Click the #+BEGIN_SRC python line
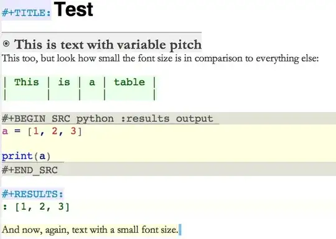Screen dimensions: 336x239 point(108,118)
